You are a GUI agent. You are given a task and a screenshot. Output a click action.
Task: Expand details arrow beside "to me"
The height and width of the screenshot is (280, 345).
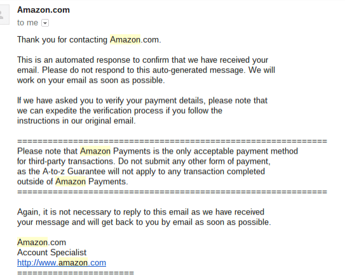45,23
